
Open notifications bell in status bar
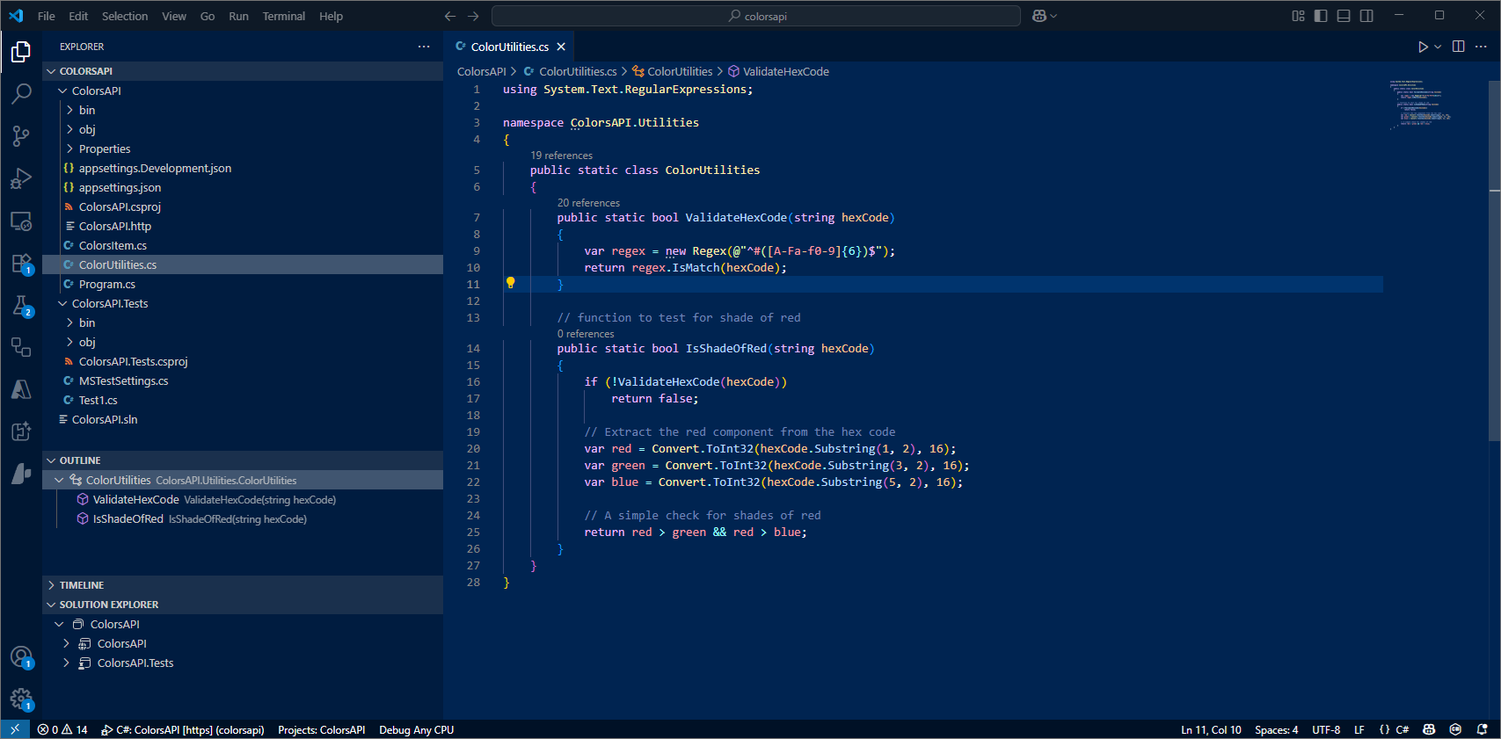1482,729
